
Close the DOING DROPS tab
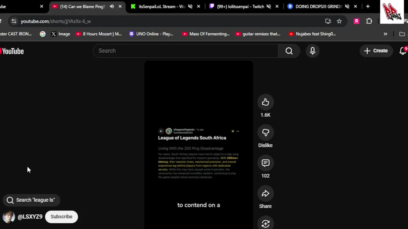click(x=355, y=6)
